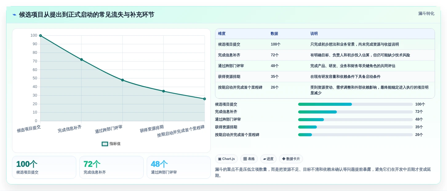
Task: Click the lightning icon beside the title
Action: pyautogui.click(x=14, y=15)
